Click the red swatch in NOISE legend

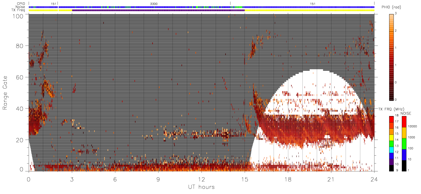404,121
